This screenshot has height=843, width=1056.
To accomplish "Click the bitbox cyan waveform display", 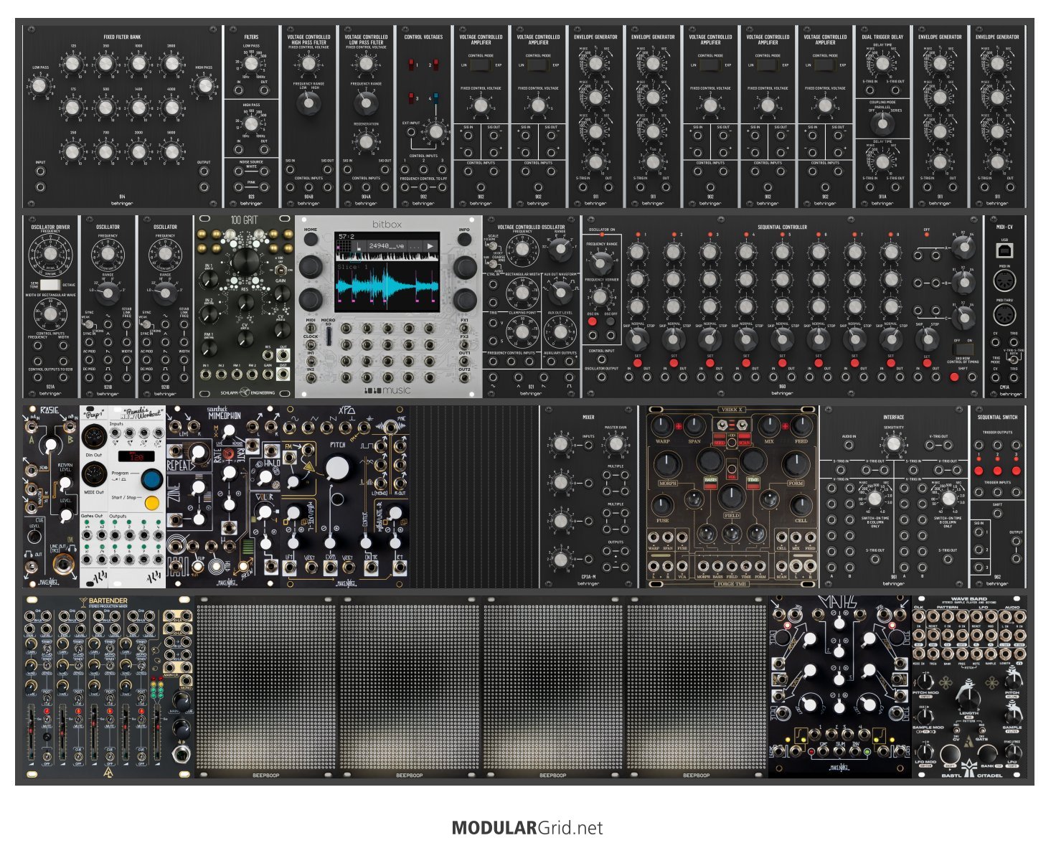I will 387,286.
